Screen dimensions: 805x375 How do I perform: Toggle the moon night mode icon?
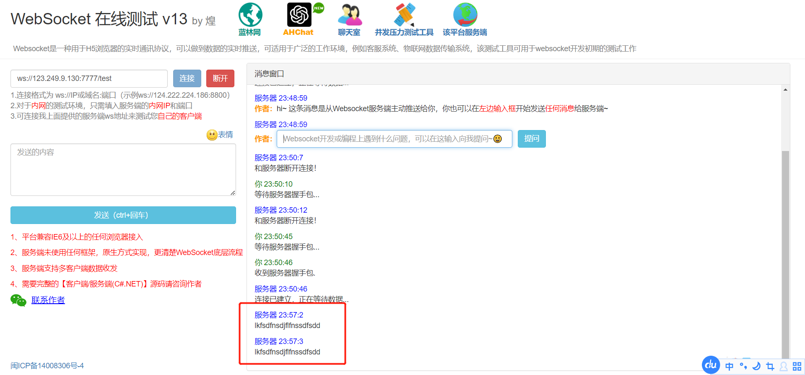(756, 366)
